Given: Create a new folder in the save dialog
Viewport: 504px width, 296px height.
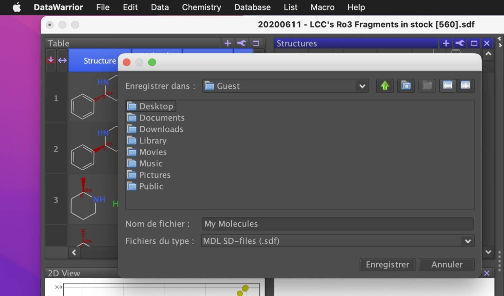Looking at the screenshot, I should pos(427,86).
